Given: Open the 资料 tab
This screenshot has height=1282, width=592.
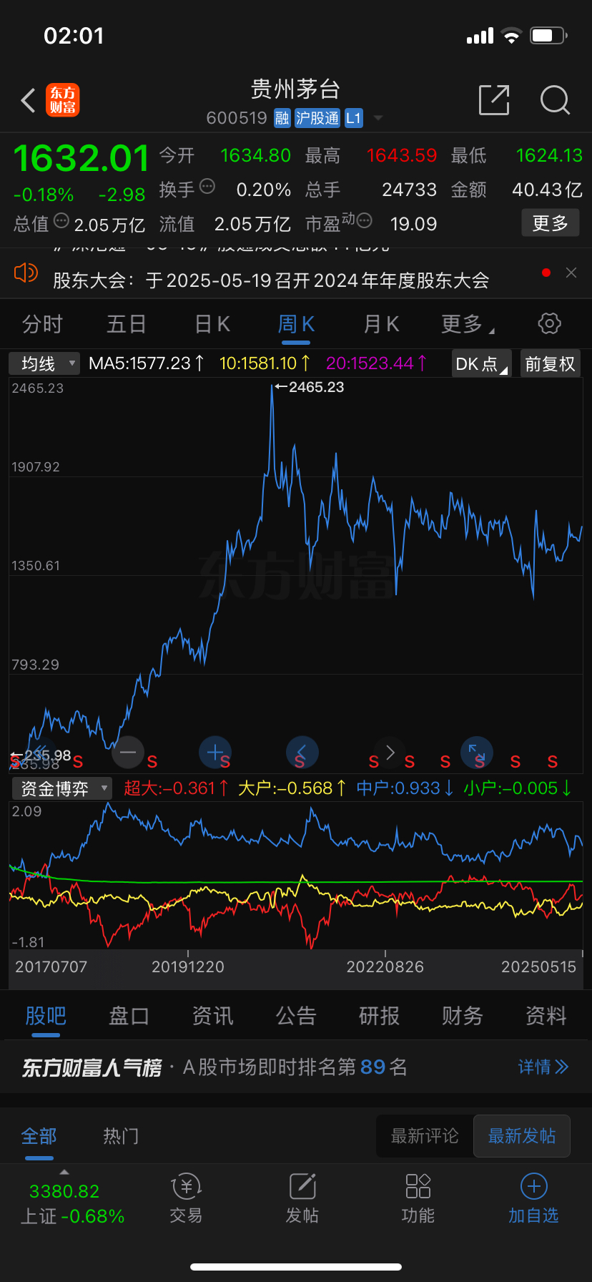Looking at the screenshot, I should pos(546,1016).
